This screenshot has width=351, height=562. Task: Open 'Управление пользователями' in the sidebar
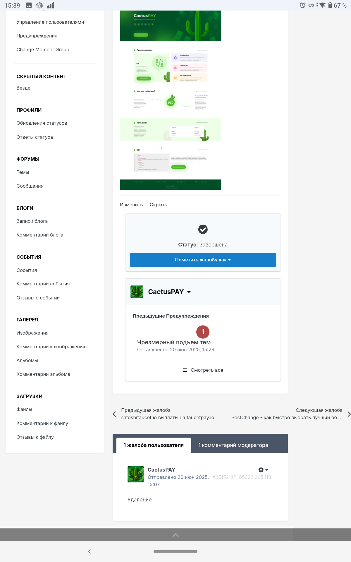(50, 22)
